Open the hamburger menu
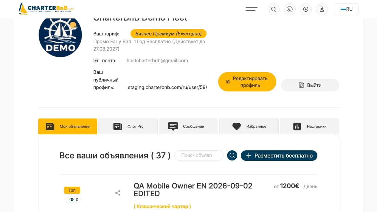 point(251,9)
